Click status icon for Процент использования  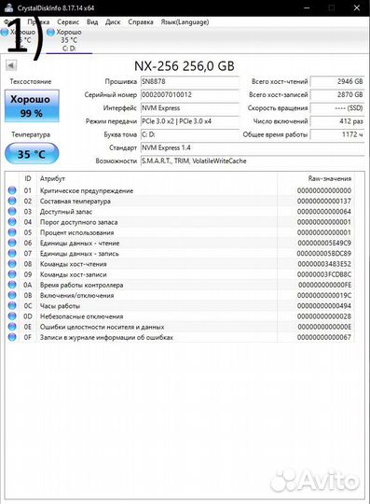click(12, 232)
